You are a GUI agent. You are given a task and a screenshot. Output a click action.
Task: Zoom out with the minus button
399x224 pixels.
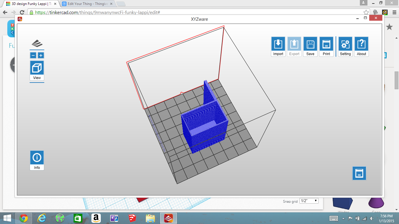coord(33,55)
